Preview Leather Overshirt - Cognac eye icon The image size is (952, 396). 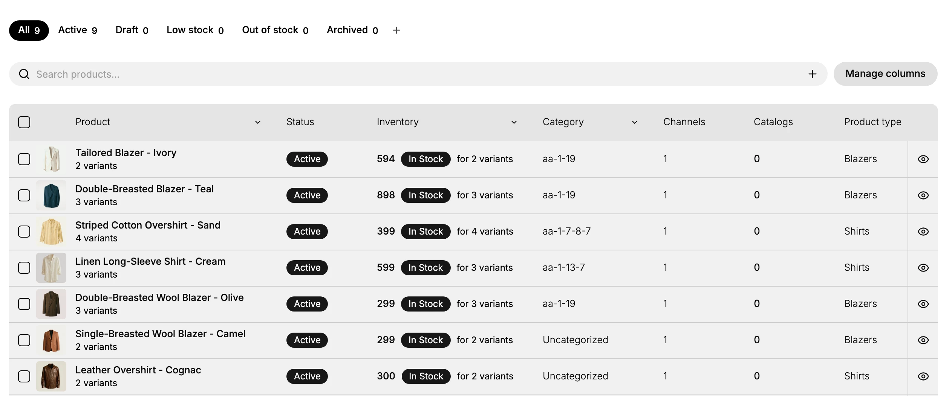tap(923, 376)
